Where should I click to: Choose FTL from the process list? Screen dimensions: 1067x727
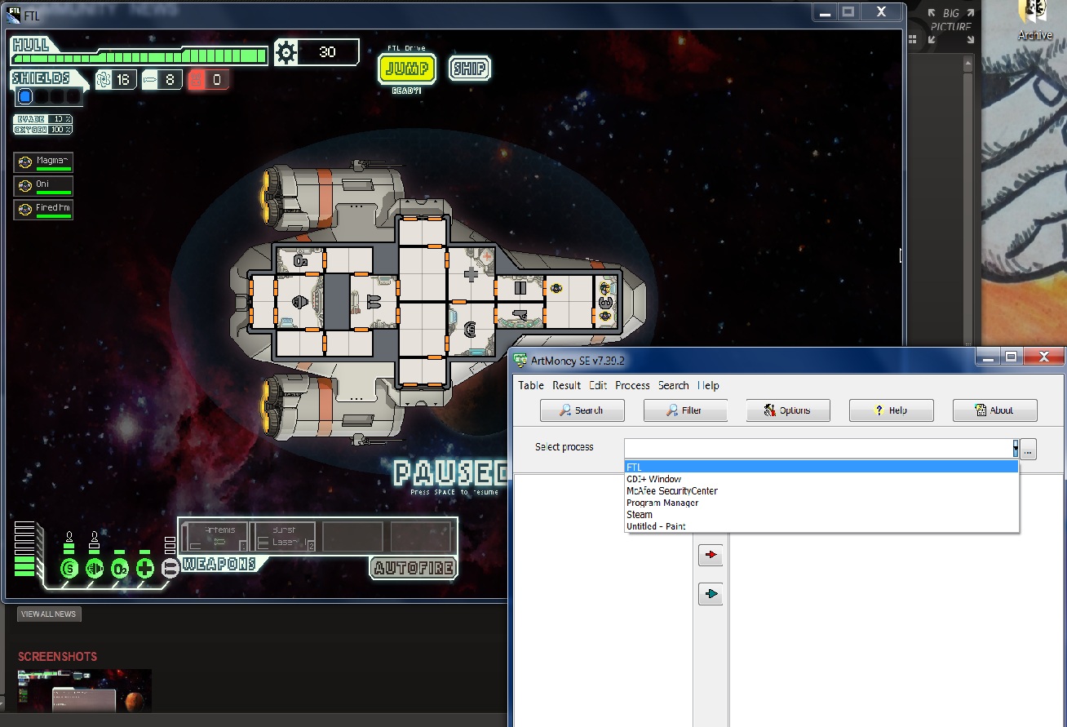pyautogui.click(x=821, y=467)
